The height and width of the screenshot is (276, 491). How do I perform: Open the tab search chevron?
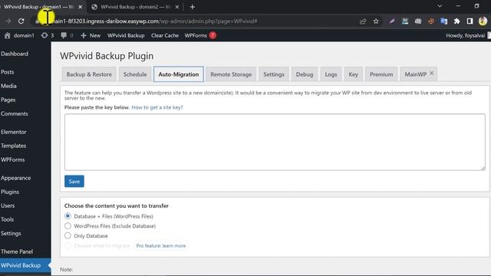tap(440, 6)
